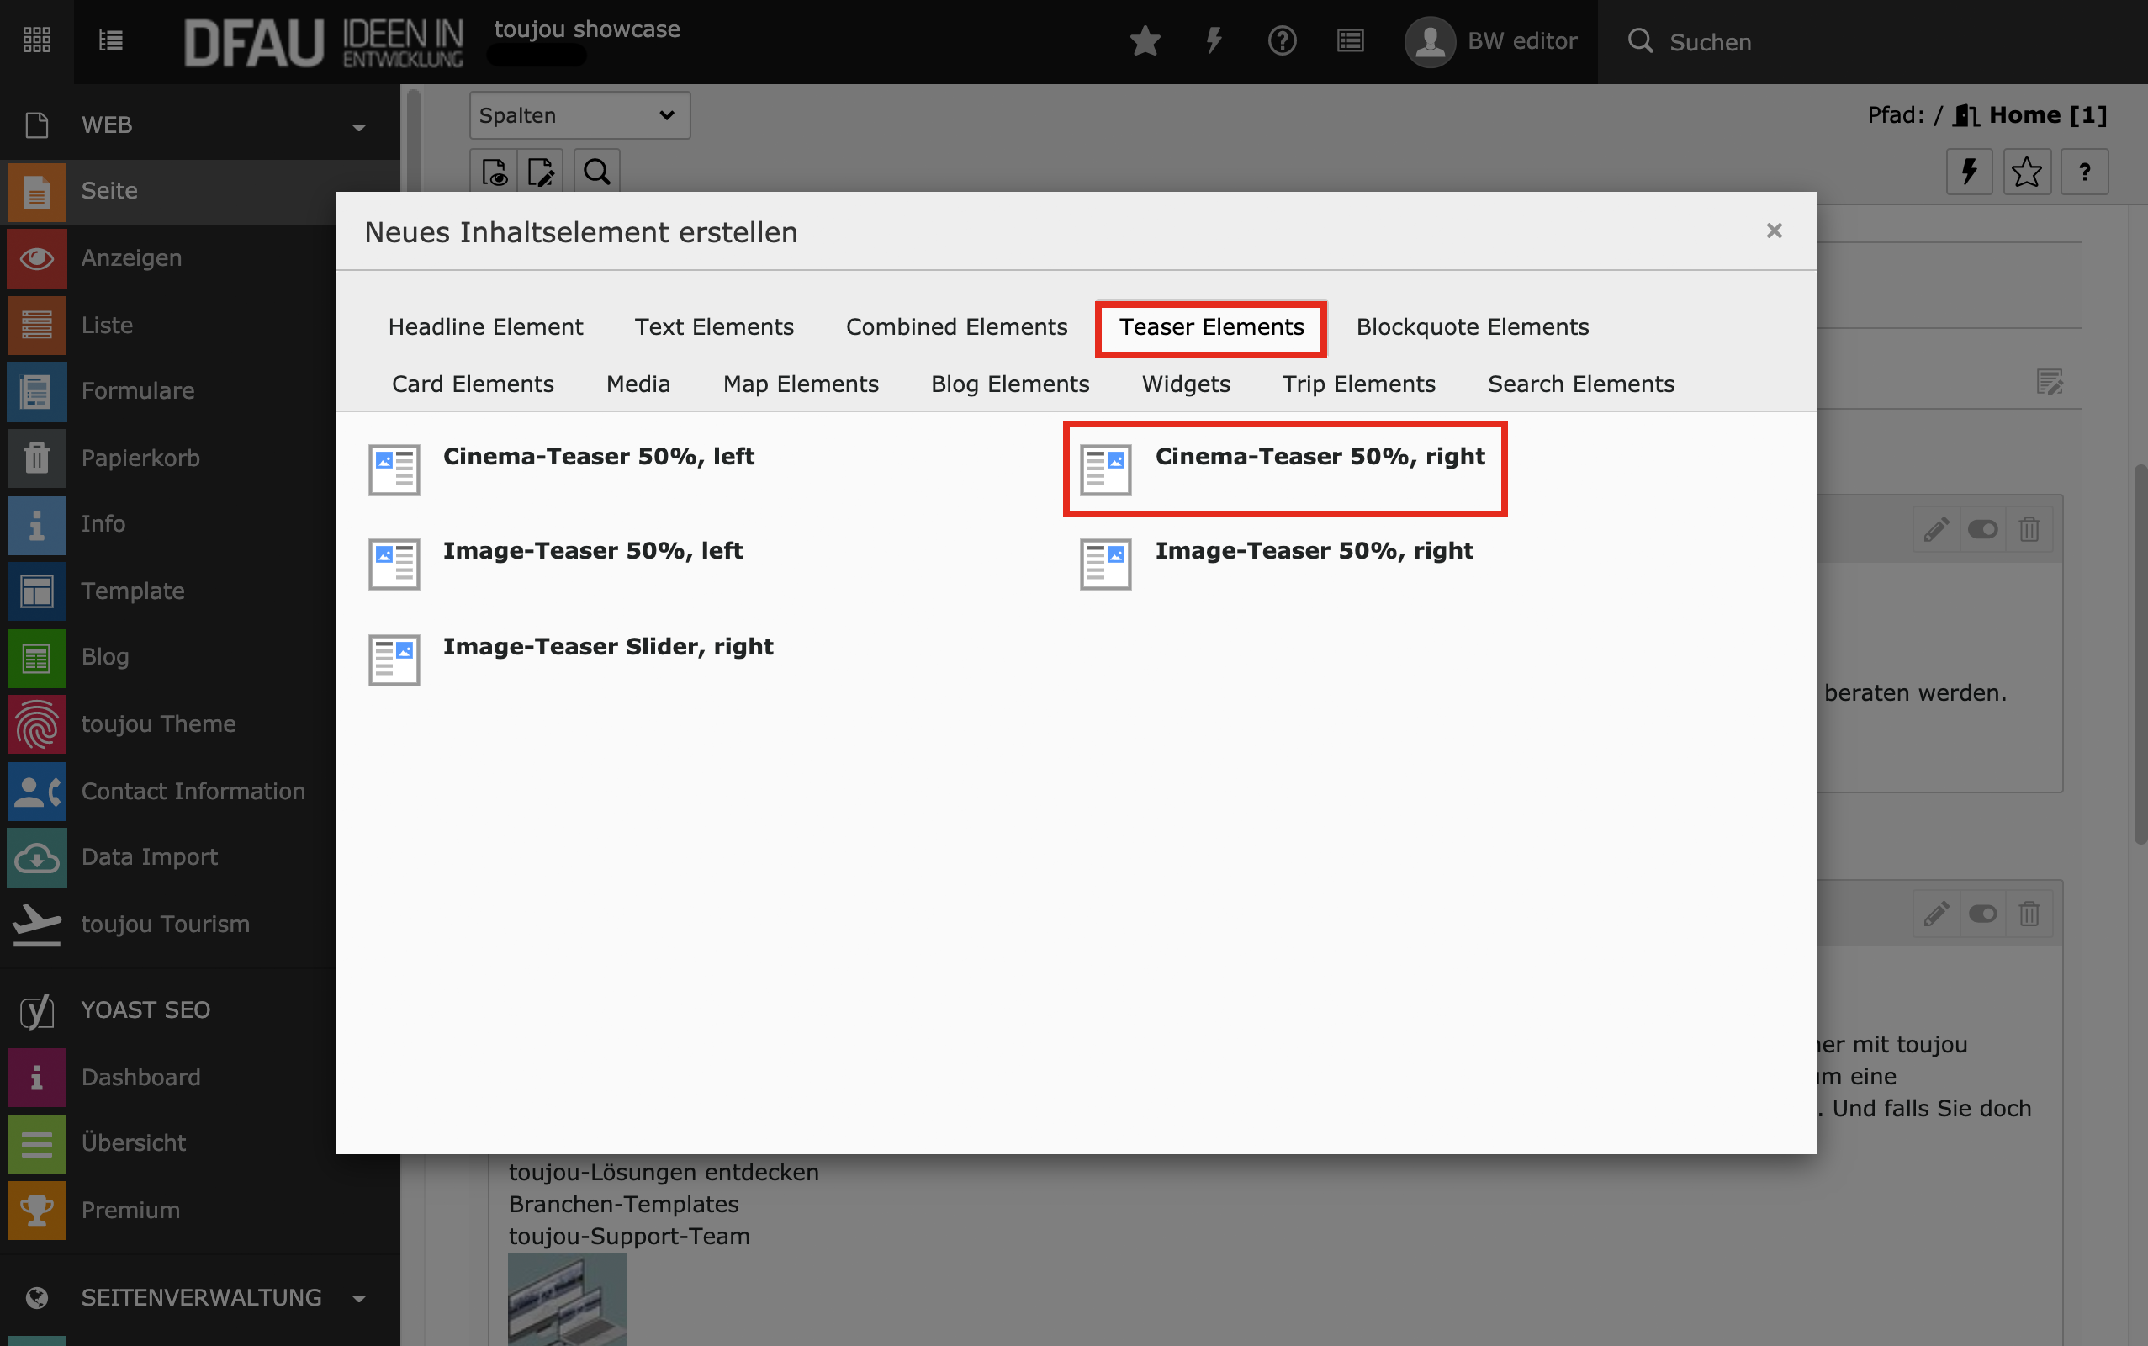Viewport: 2148px width, 1346px height.
Task: Expand the SEITENVERWALTUNG module group
Action: (358, 1298)
